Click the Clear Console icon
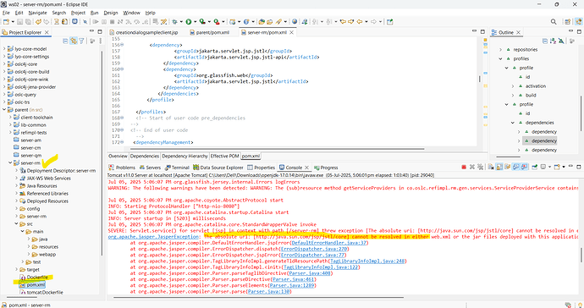Screen dimensions: 584x308 pyautogui.click(x=491, y=168)
